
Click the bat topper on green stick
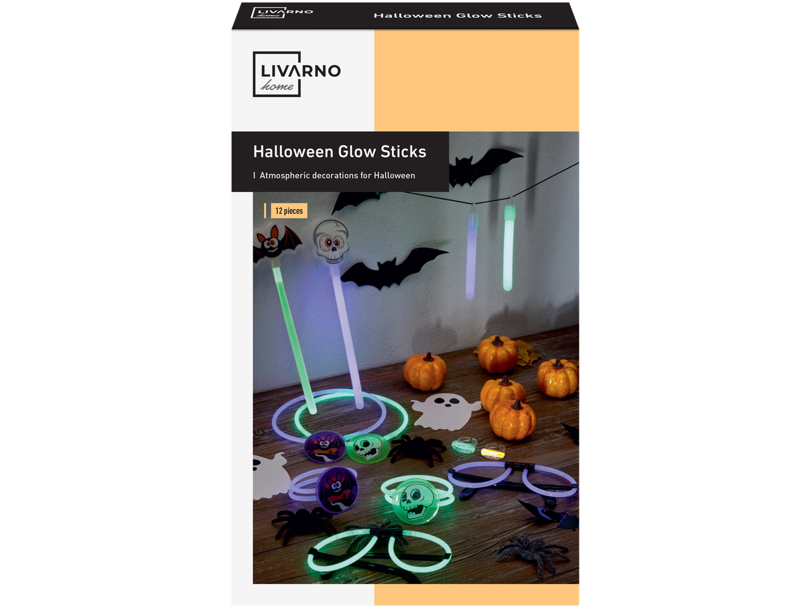click(x=276, y=245)
